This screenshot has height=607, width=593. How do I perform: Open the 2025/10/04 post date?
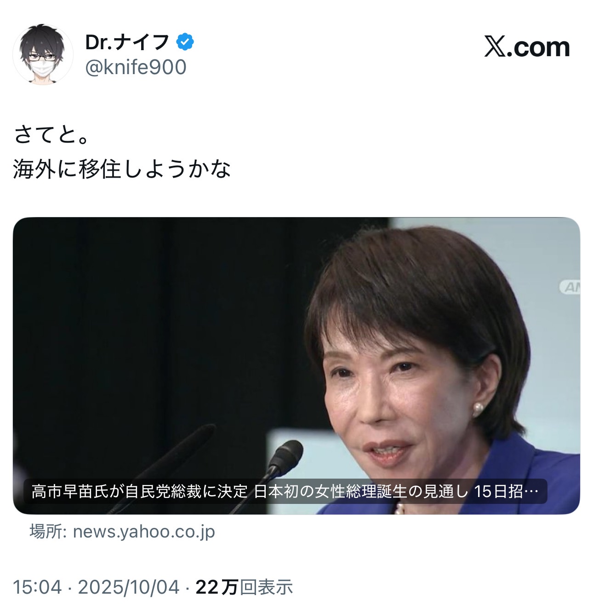click(129, 587)
